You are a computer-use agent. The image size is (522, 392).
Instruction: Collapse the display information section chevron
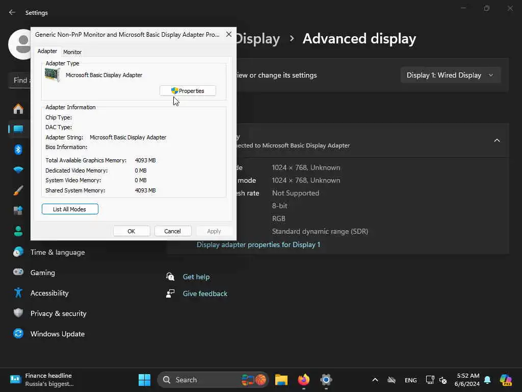497,140
